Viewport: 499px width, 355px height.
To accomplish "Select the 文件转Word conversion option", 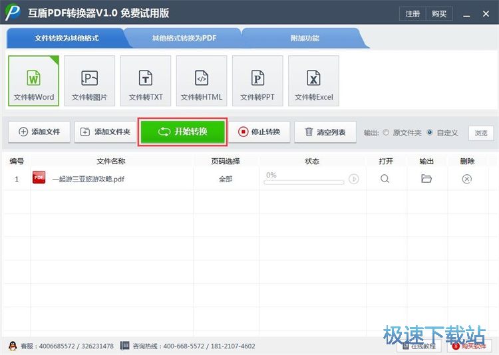I will [x=34, y=81].
